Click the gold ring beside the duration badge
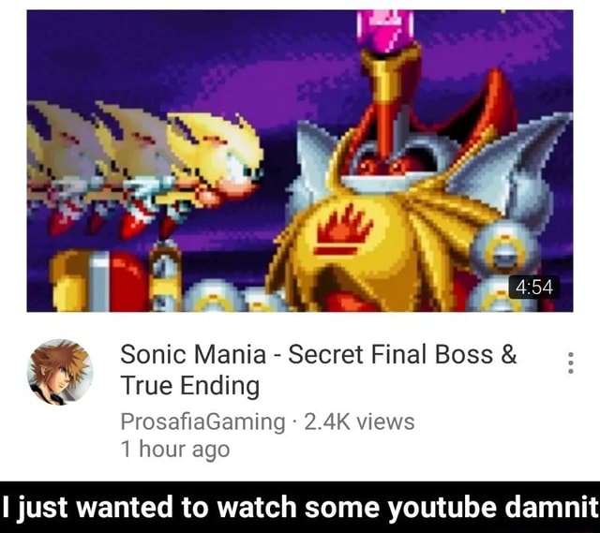The height and width of the screenshot is (533, 600). [x=504, y=250]
